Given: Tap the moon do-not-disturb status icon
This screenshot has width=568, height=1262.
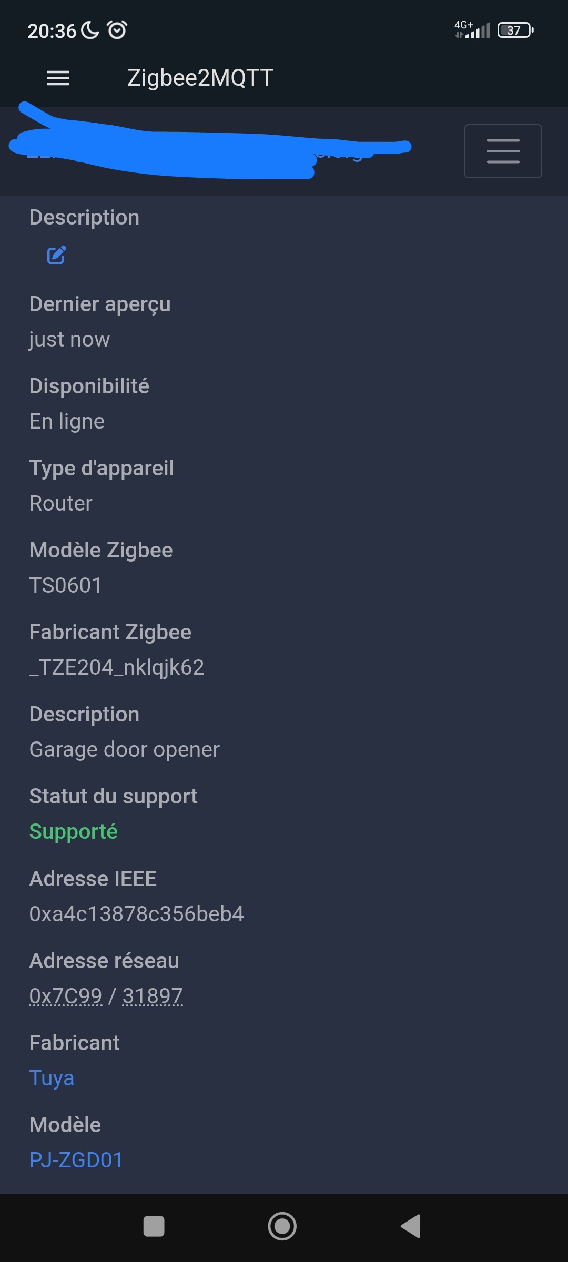Looking at the screenshot, I should coord(90,30).
